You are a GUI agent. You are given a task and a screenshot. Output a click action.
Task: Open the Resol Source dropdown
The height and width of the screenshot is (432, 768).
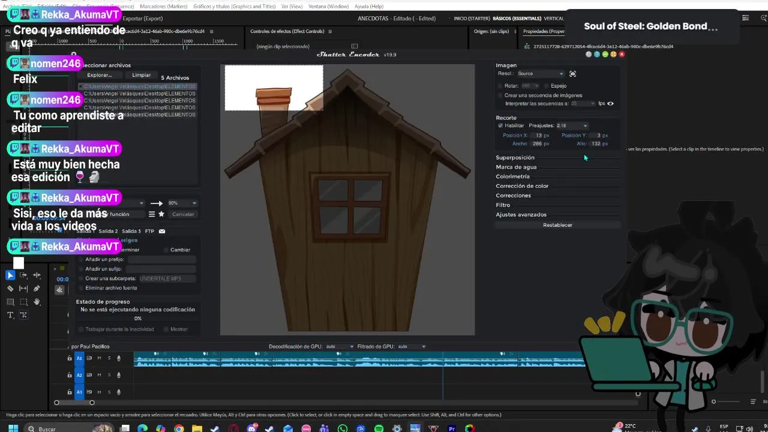(541, 74)
